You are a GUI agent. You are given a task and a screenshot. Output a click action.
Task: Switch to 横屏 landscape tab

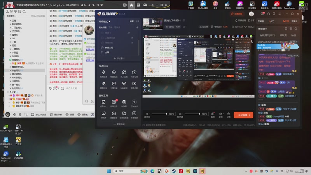pyautogui.click(x=131, y=21)
